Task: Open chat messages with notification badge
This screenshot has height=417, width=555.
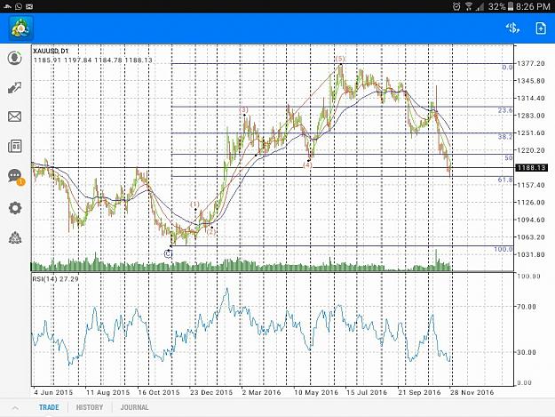Action: [16, 176]
